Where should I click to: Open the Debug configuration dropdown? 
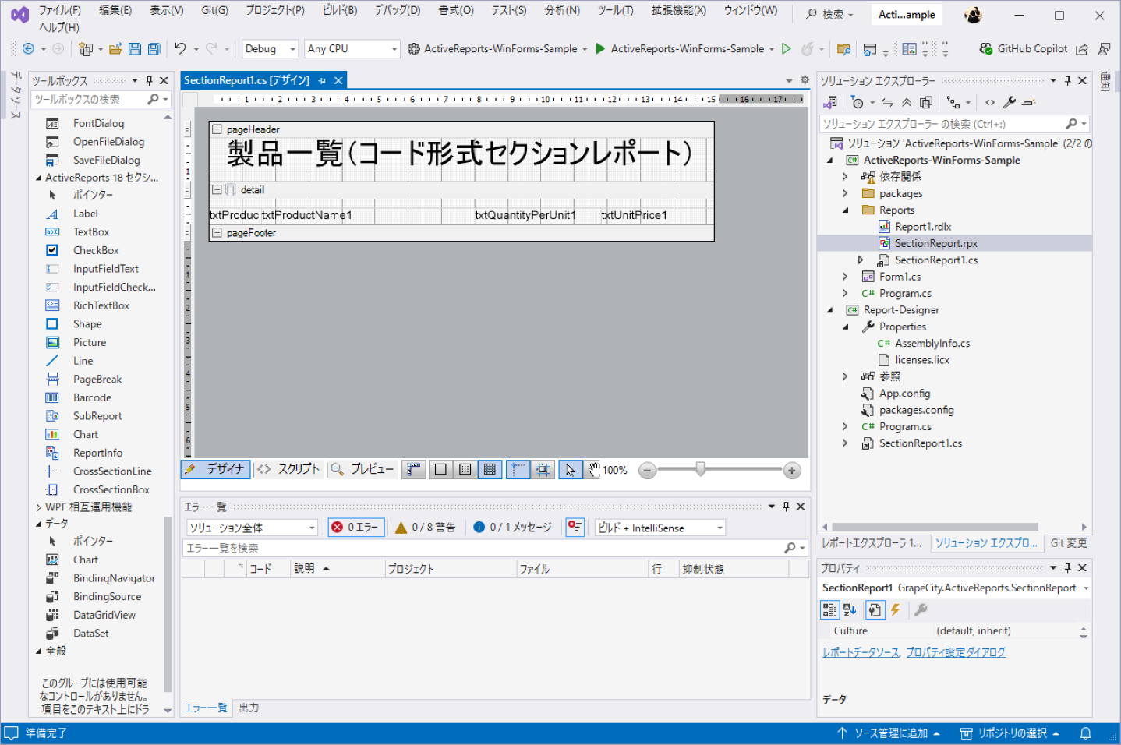[270, 49]
